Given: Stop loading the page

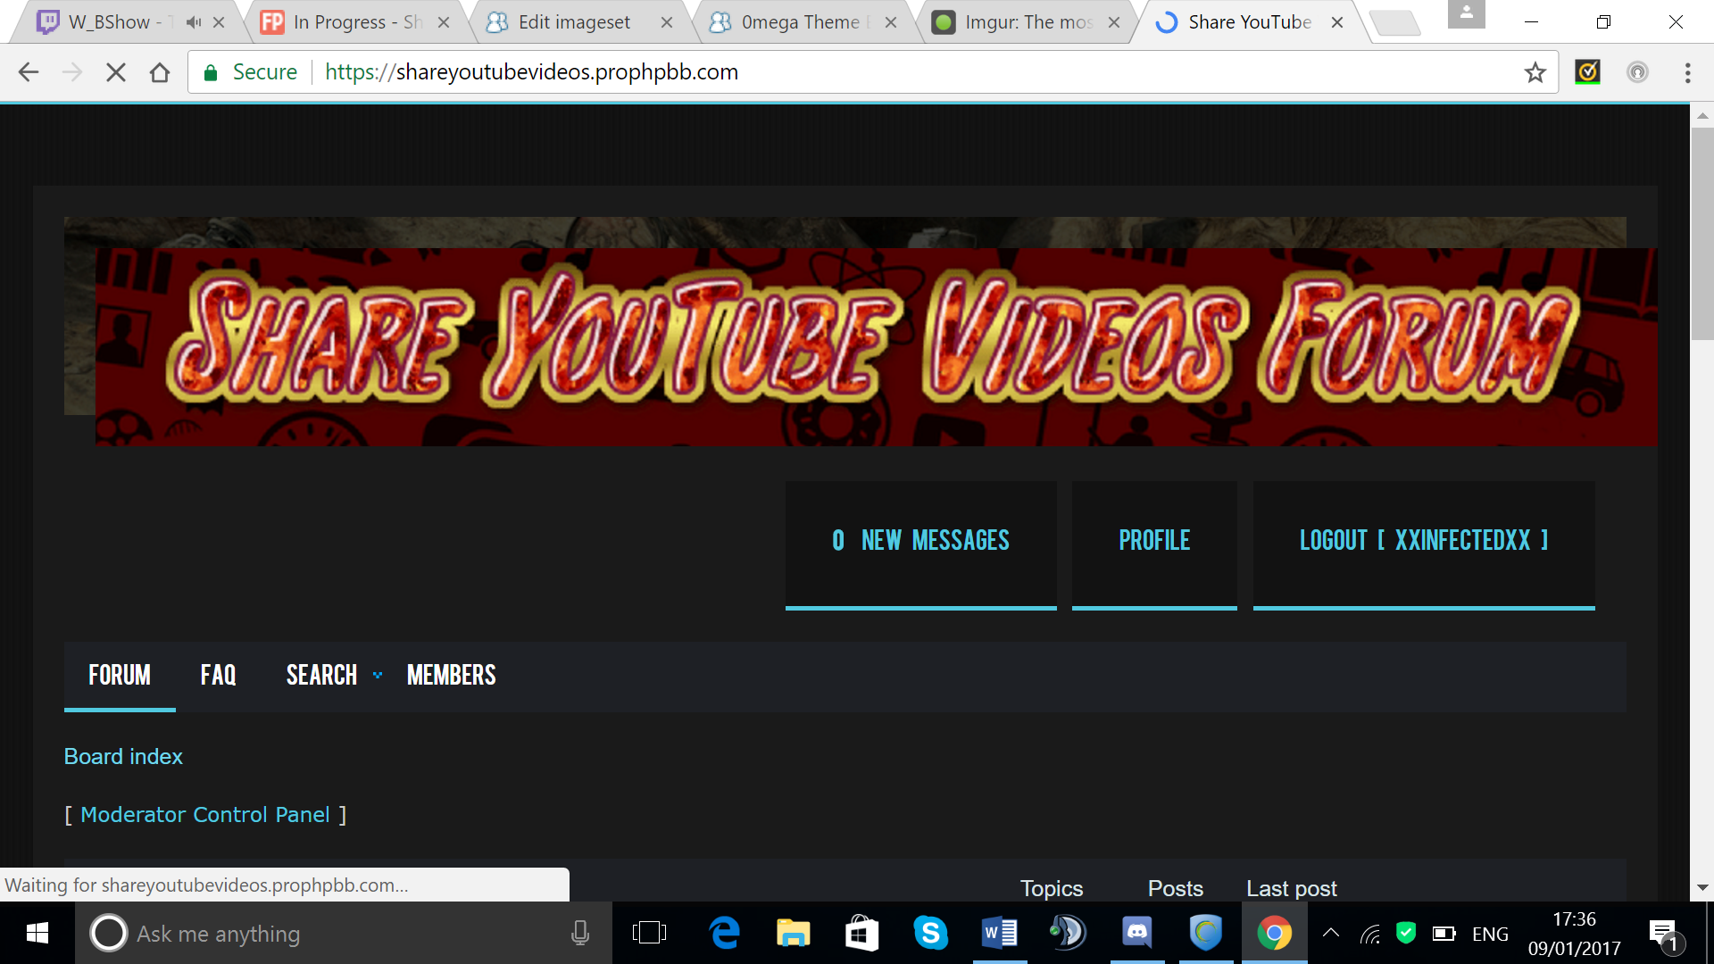Looking at the screenshot, I should (x=116, y=72).
